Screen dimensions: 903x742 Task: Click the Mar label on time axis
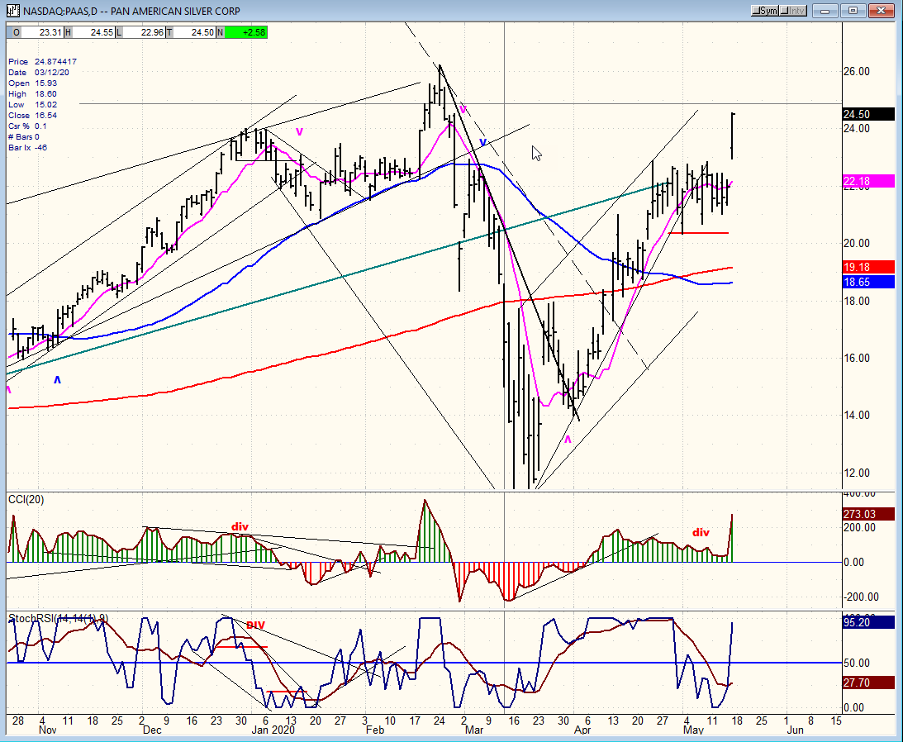[474, 730]
